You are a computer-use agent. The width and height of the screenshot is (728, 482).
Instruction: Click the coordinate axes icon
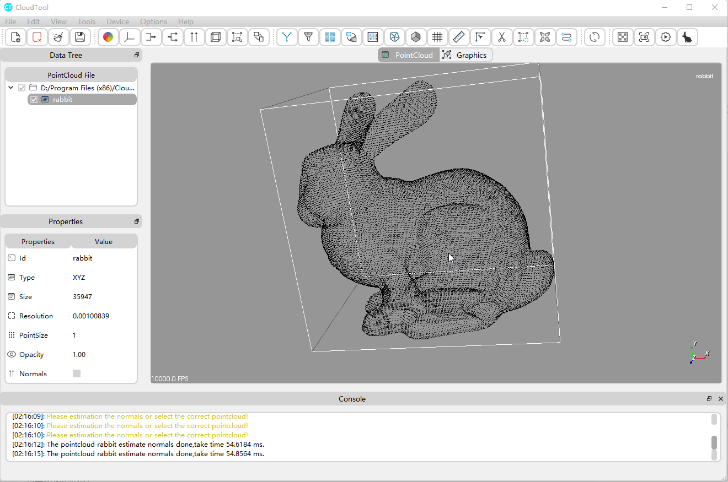[130, 37]
